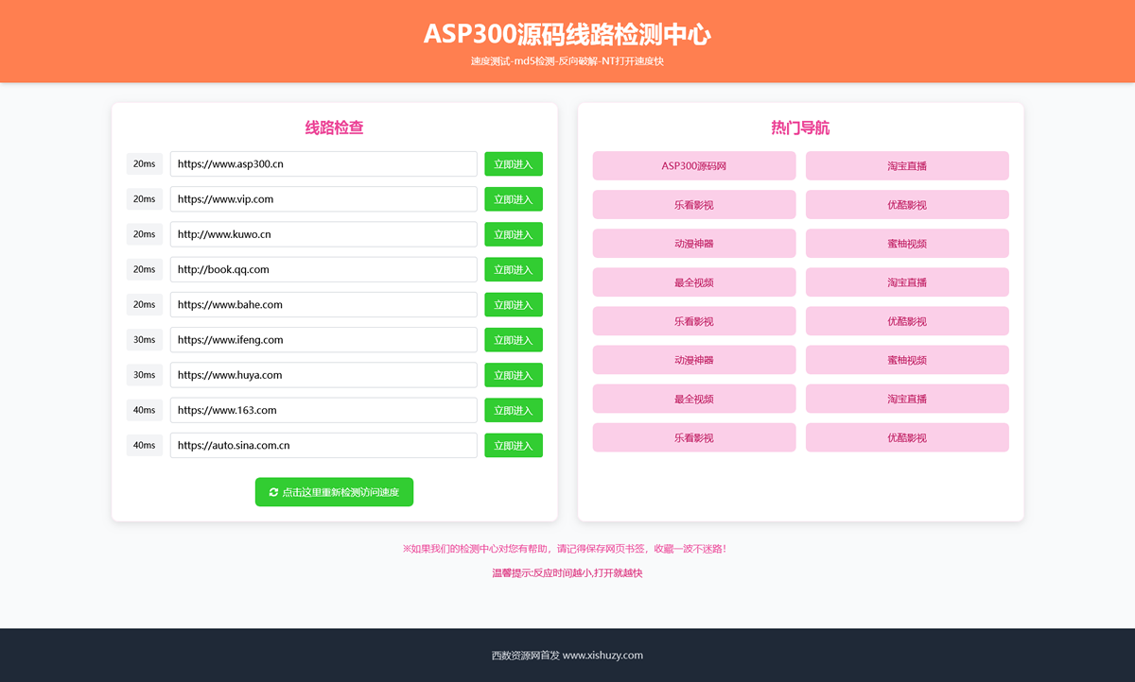Click 立即进入 for the www.vip.com line
1135x682 pixels.
(x=514, y=198)
